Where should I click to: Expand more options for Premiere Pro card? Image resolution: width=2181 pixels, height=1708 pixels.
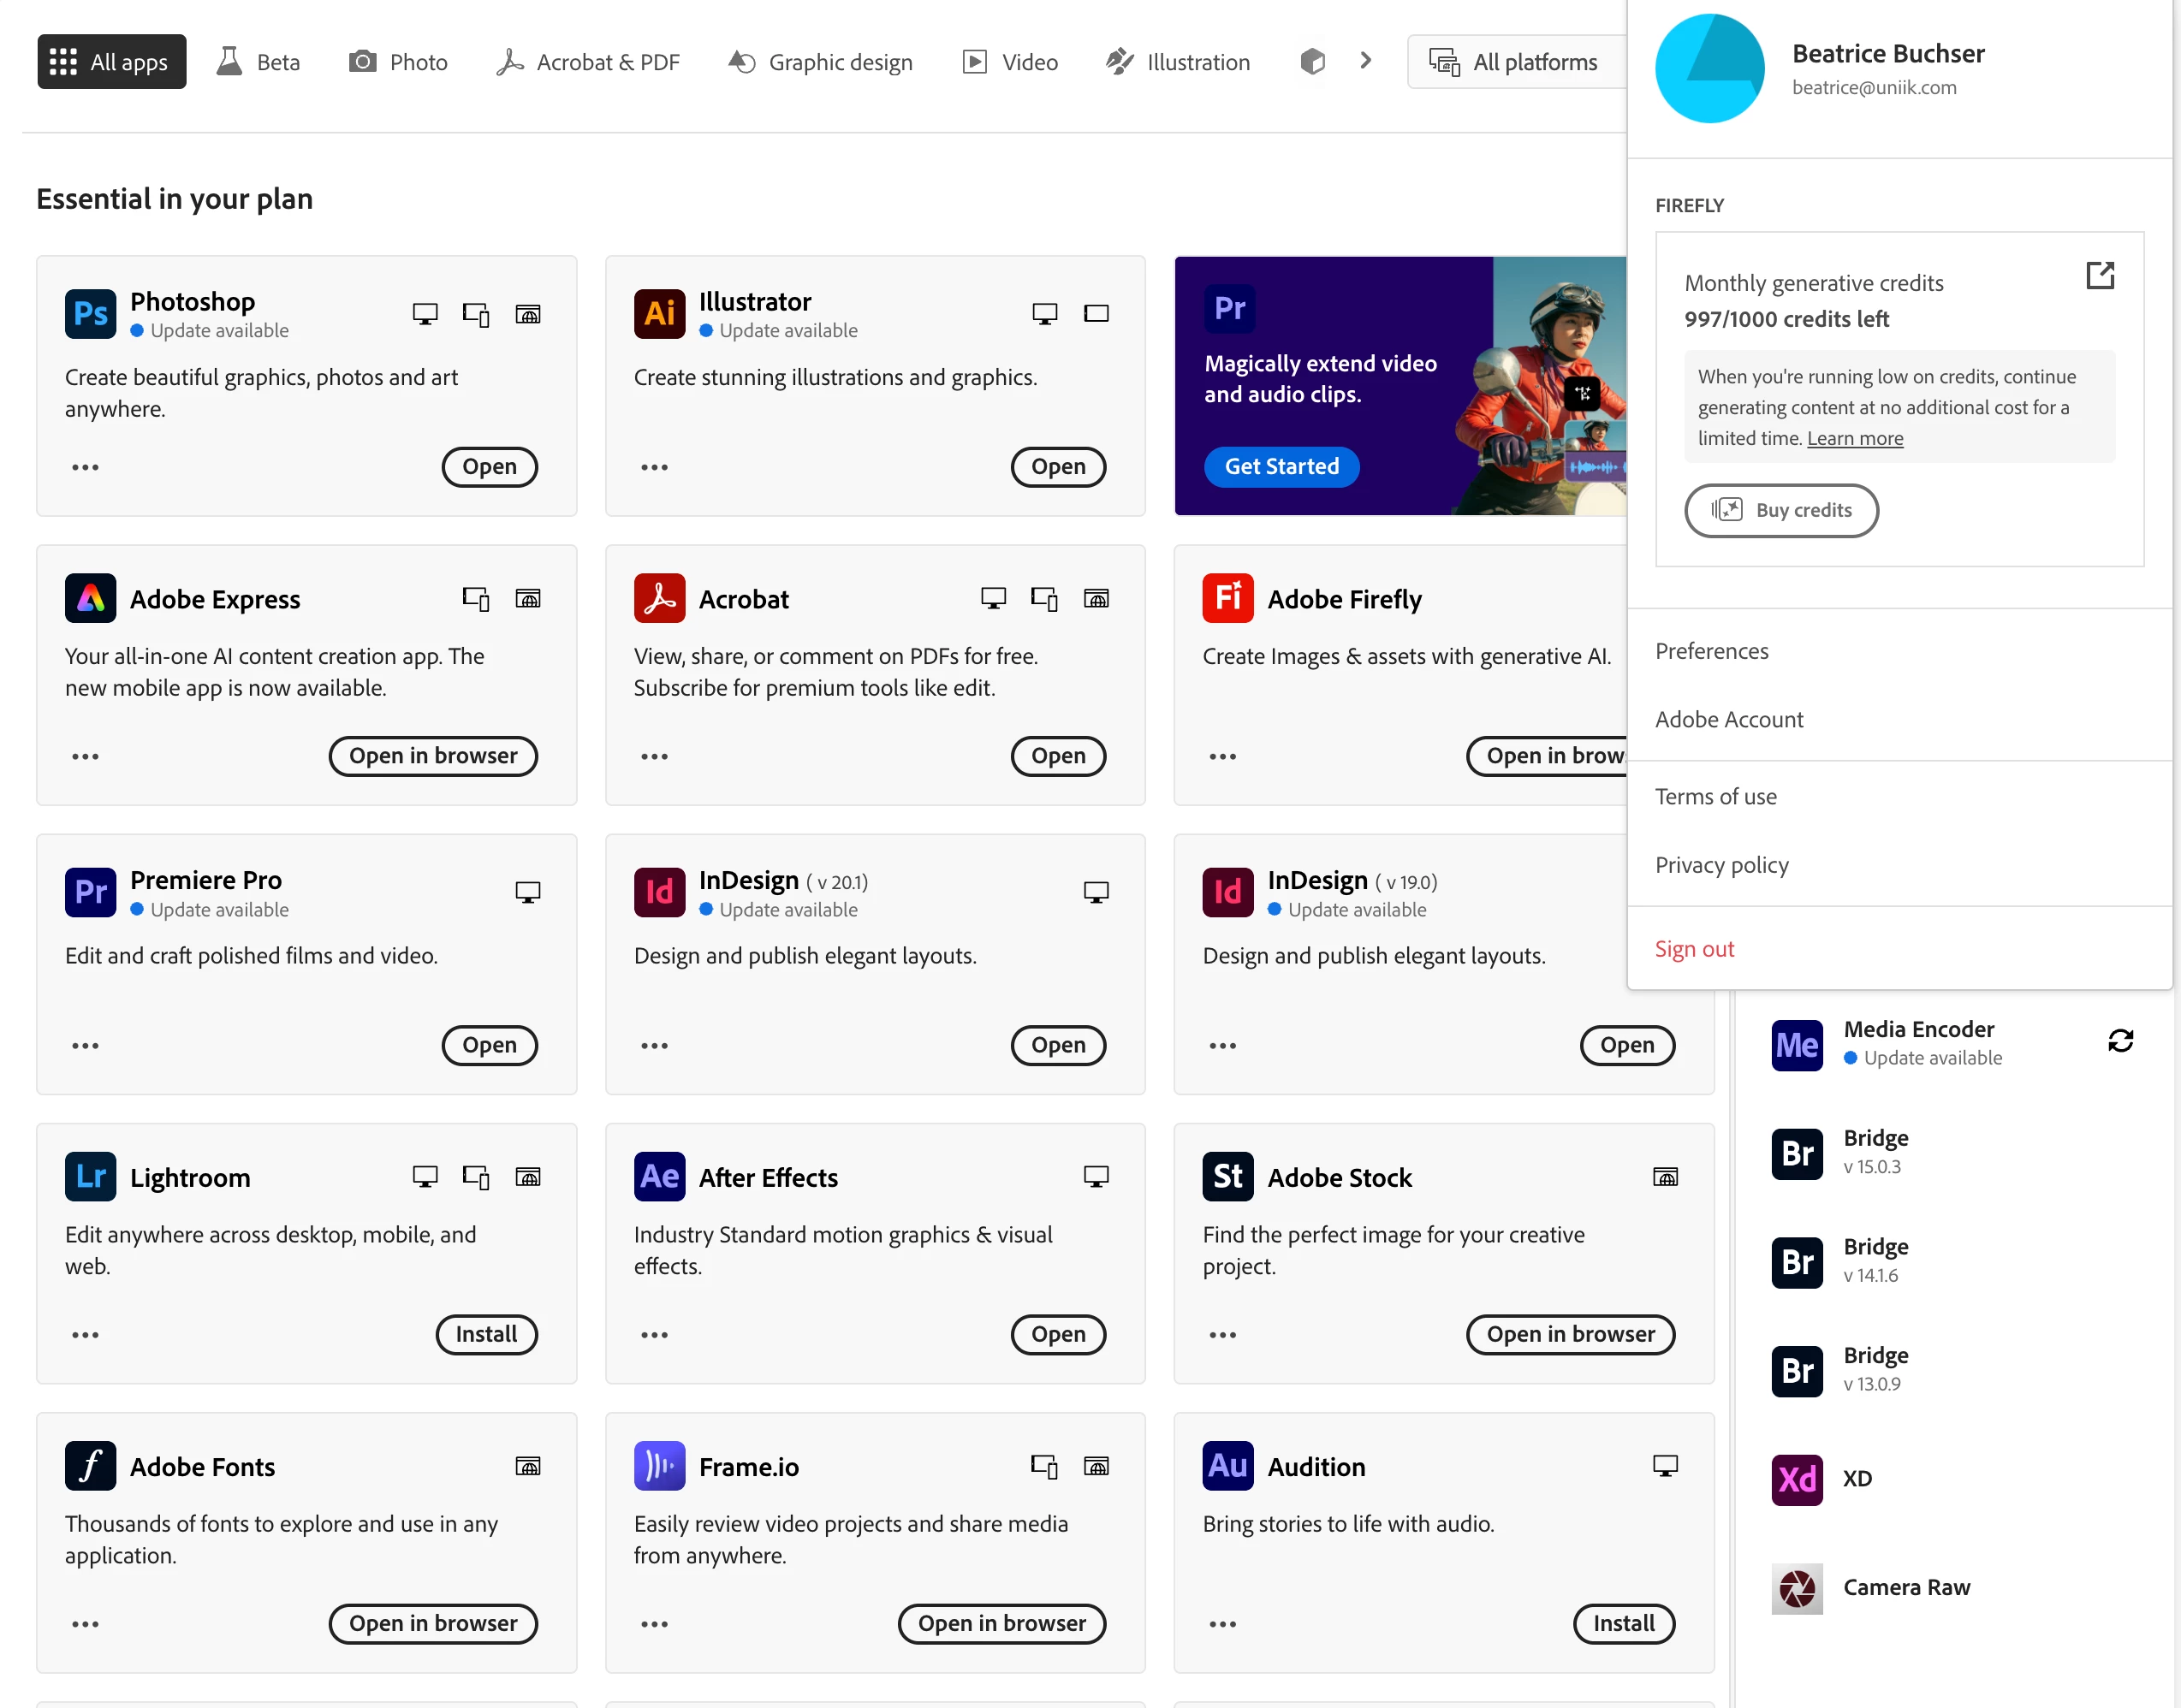[85, 1045]
